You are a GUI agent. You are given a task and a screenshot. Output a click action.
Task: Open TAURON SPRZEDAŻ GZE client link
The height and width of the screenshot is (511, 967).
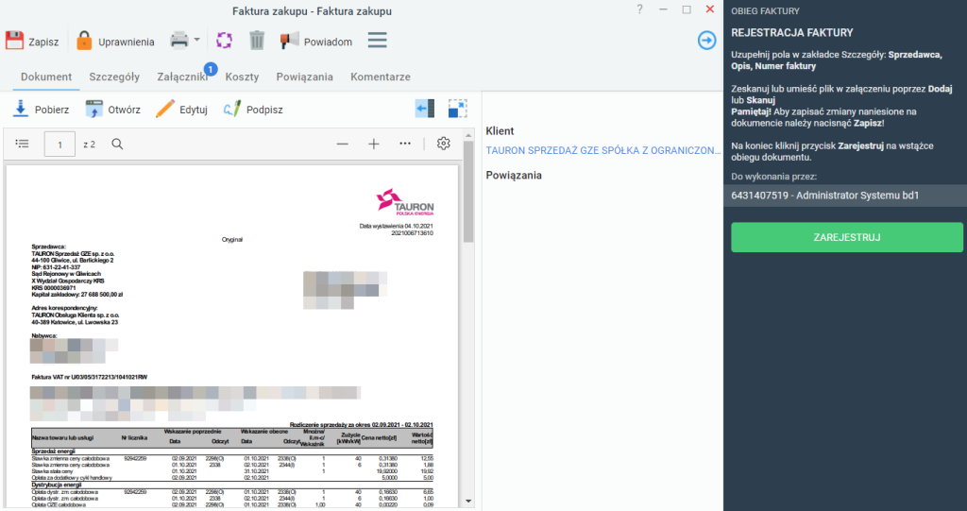603,150
